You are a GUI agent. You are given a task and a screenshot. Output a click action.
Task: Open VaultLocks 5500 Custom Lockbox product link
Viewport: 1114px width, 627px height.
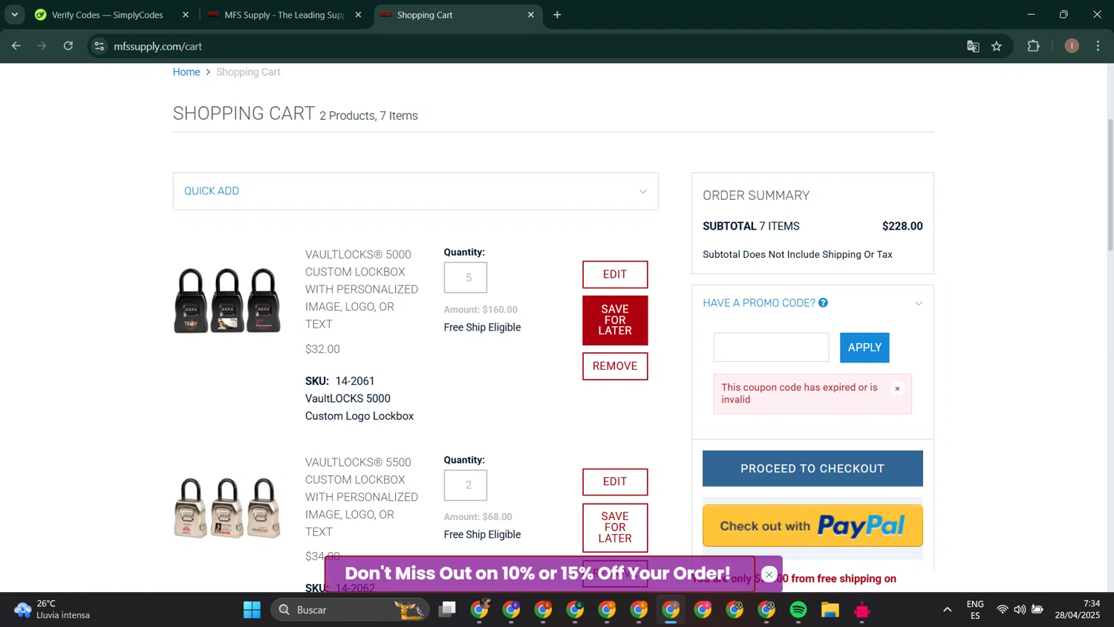click(362, 497)
